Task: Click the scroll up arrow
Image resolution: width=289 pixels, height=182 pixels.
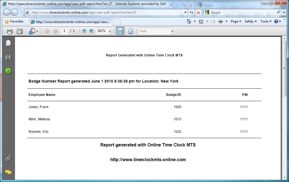Action: coord(284,38)
